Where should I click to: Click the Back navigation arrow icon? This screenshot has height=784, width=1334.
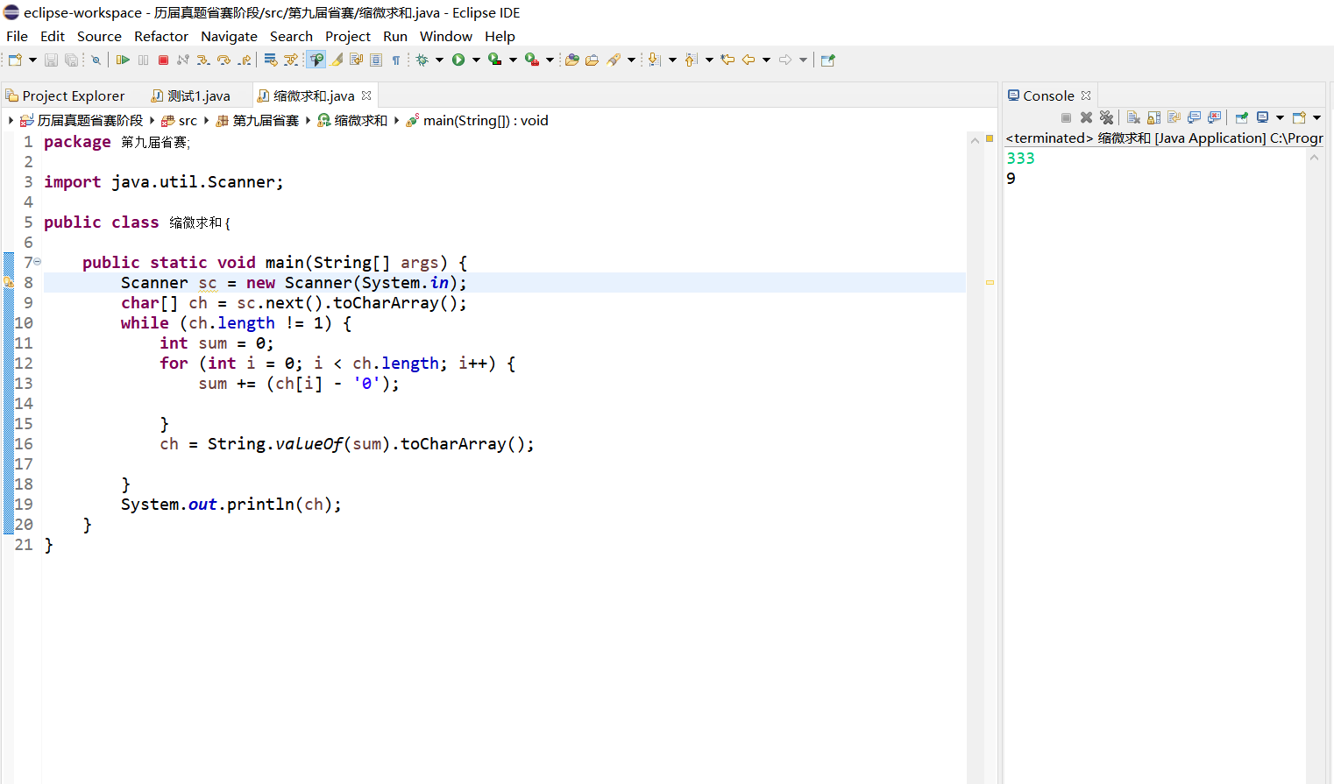point(748,60)
